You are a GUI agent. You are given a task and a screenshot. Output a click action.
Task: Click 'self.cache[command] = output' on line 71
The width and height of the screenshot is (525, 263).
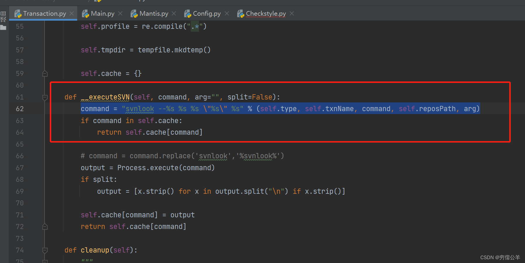(138, 215)
